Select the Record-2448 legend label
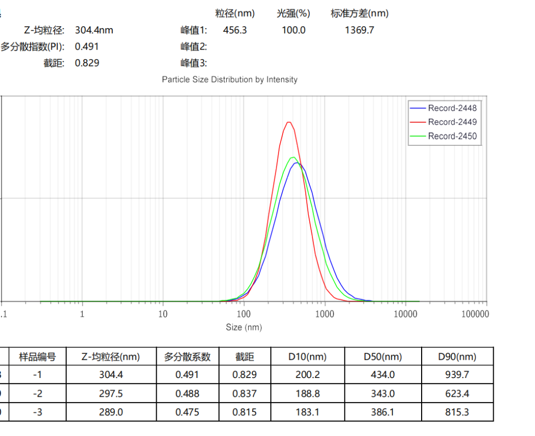535x436 pixels. 452,108
